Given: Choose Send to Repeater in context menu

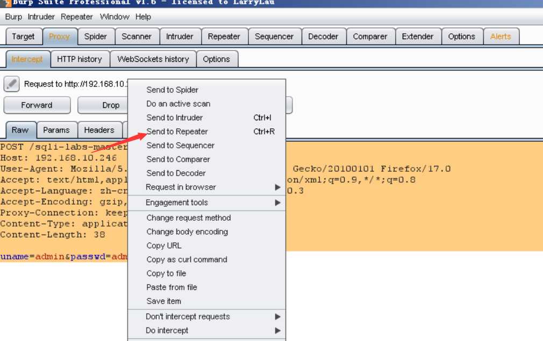Looking at the screenshot, I should tap(207, 132).
